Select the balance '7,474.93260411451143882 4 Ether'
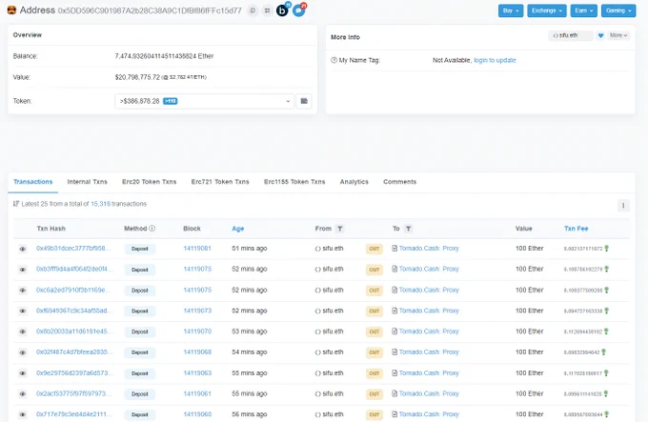 164,56
